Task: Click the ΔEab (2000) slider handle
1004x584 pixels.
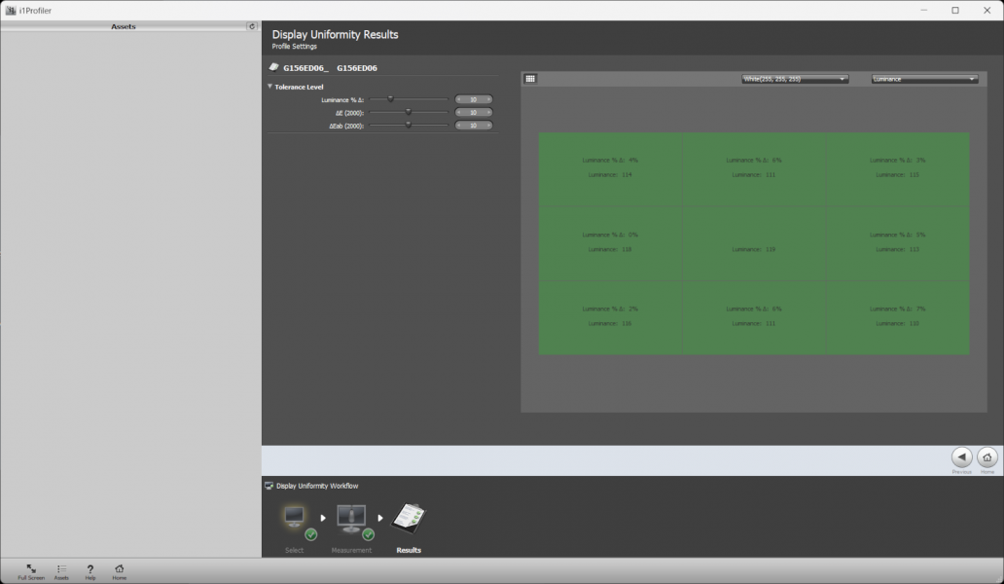Action: pyautogui.click(x=409, y=125)
